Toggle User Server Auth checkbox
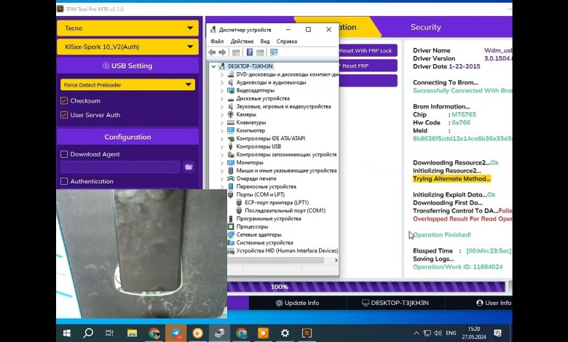This screenshot has width=568, height=342. pos(64,115)
